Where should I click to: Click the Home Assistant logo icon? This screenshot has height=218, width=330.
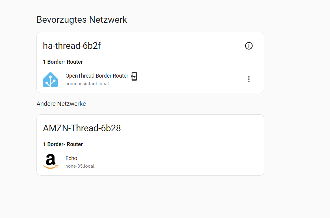[x=50, y=79]
